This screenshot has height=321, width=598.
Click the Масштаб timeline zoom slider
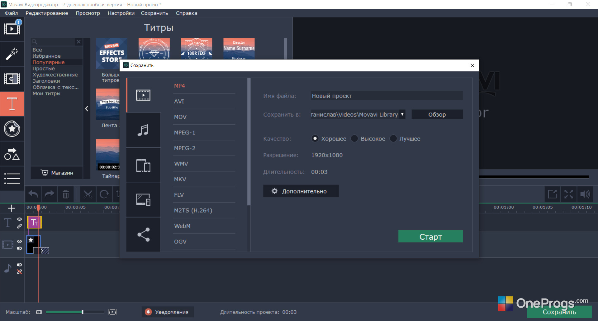(75, 312)
